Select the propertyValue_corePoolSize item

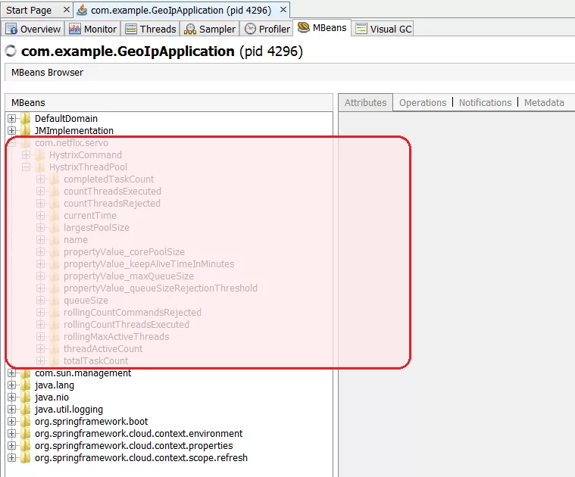[x=124, y=252]
